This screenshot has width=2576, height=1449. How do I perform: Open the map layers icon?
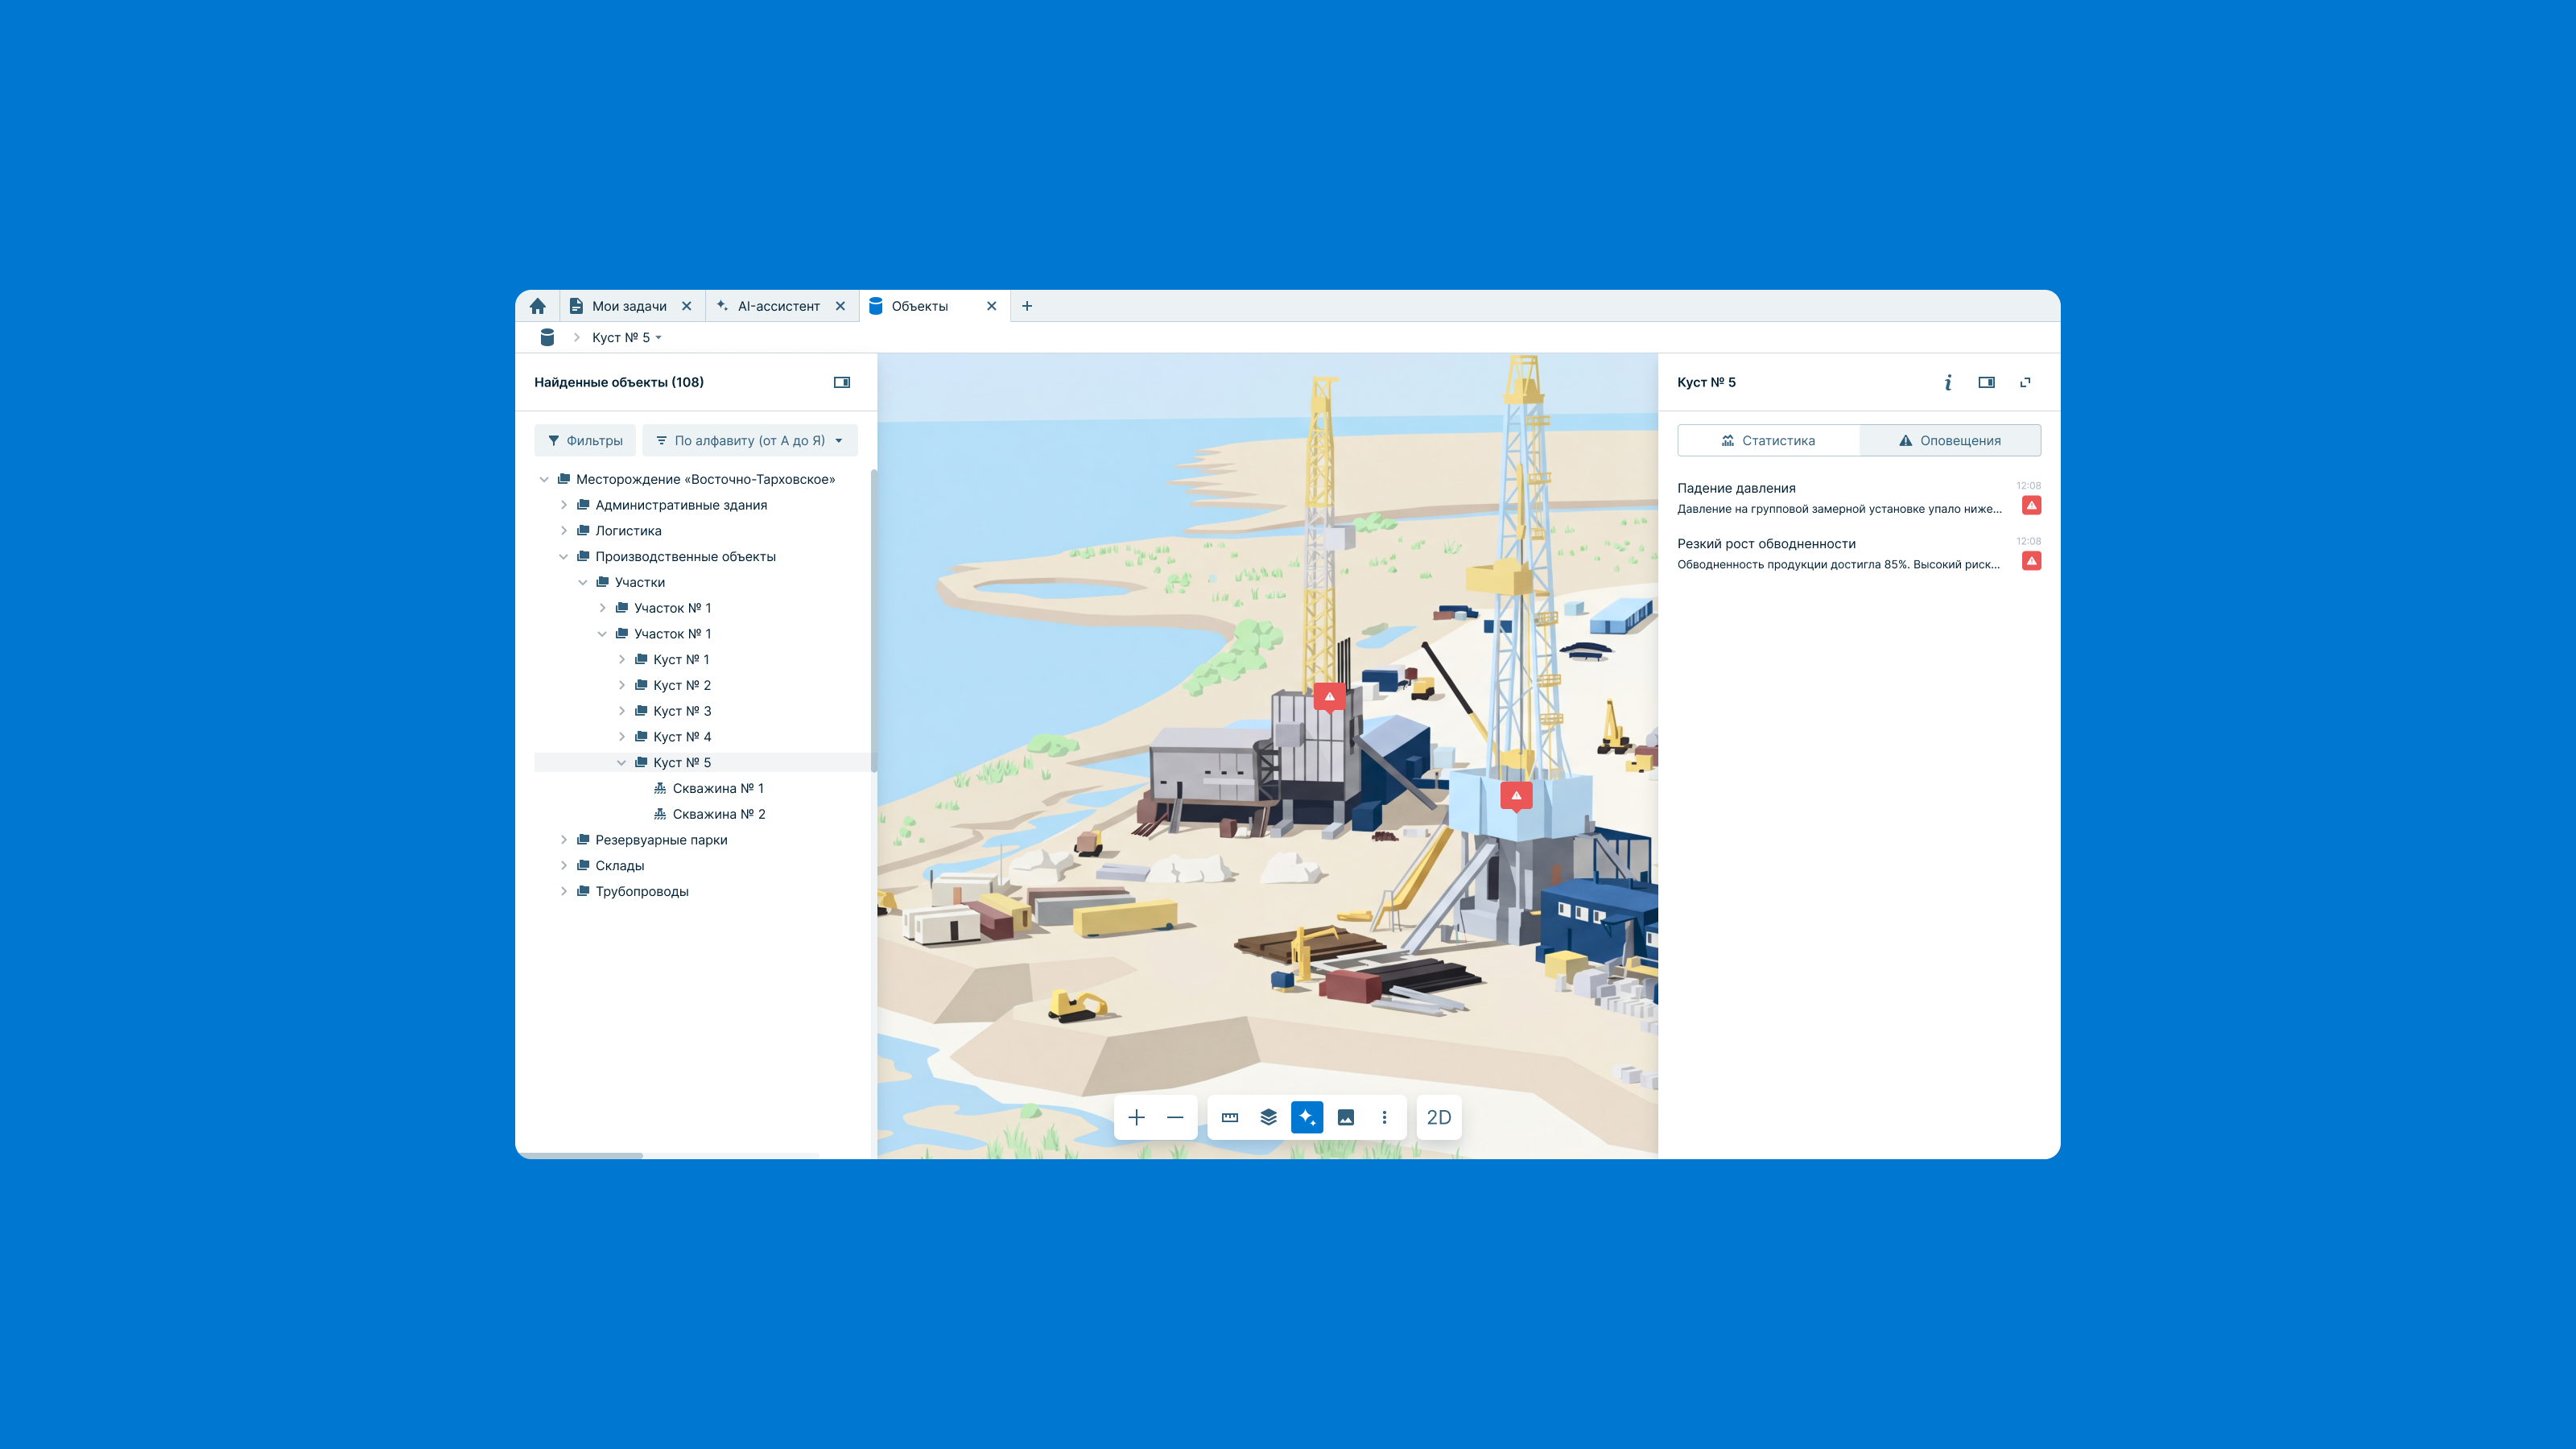pyautogui.click(x=1268, y=1117)
